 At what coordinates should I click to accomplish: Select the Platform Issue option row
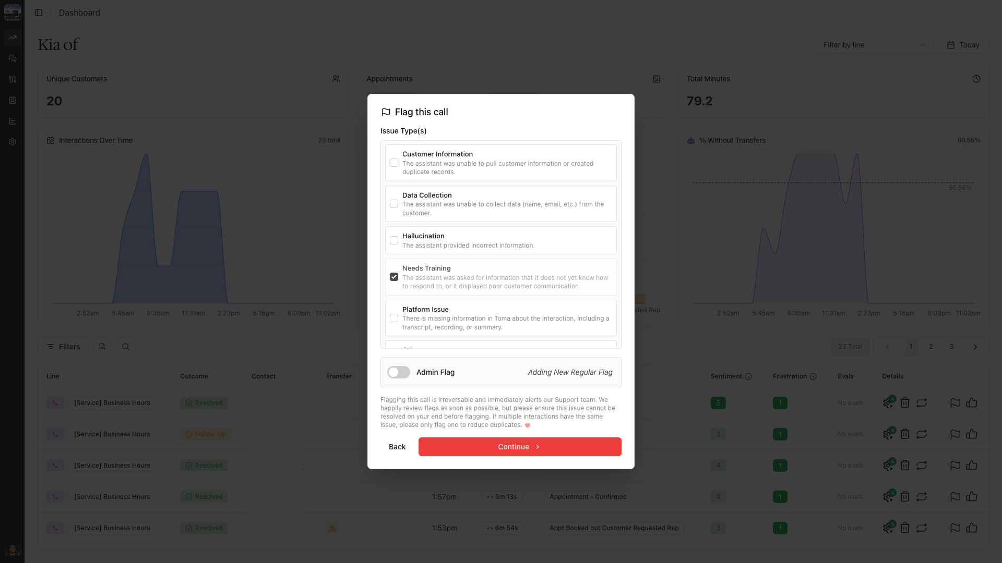[500, 318]
